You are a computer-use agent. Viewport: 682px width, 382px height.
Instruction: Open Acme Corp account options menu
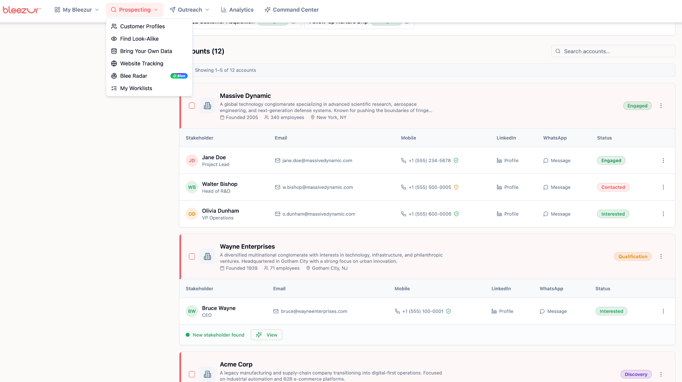pos(661,374)
